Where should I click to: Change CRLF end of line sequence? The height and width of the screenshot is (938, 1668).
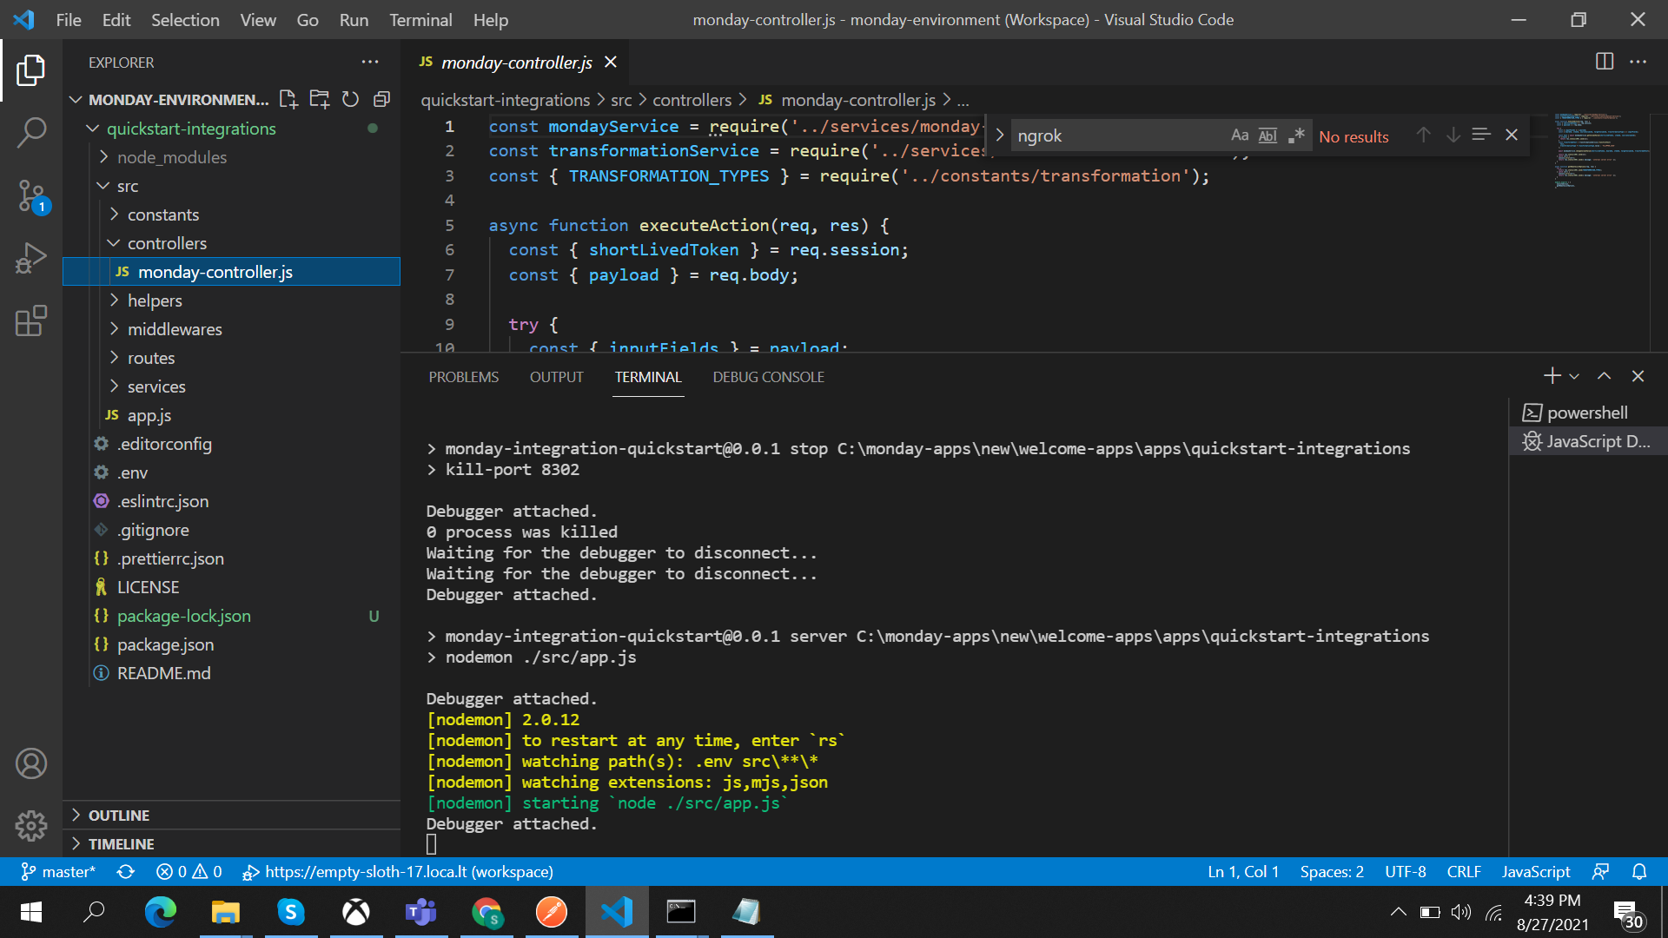[x=1463, y=872]
